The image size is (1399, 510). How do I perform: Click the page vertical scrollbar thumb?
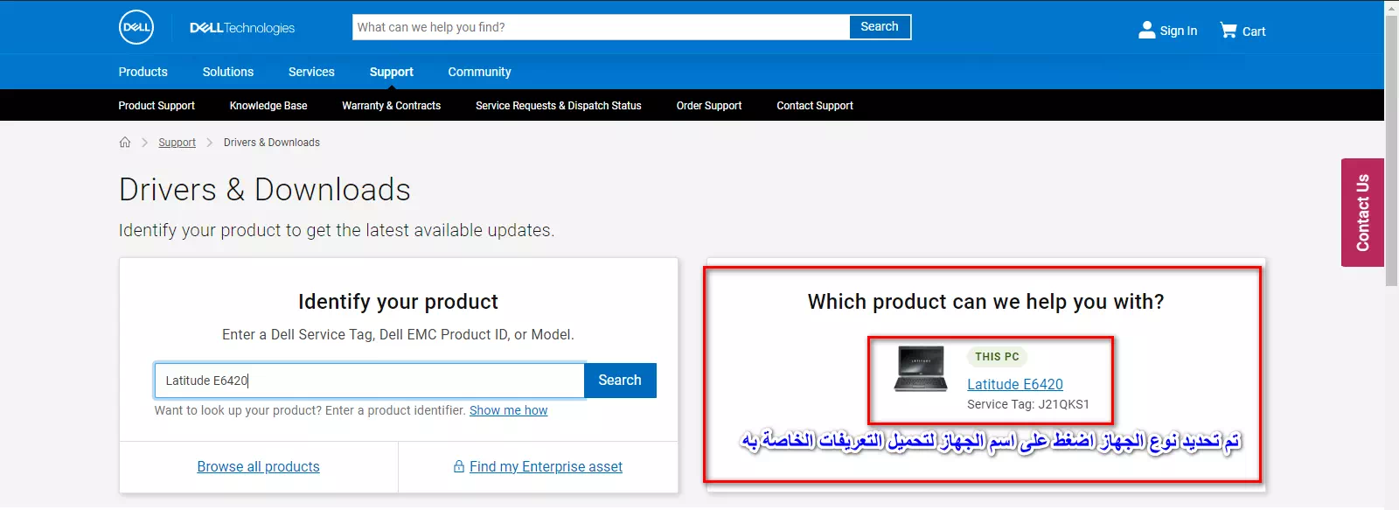[1392, 150]
